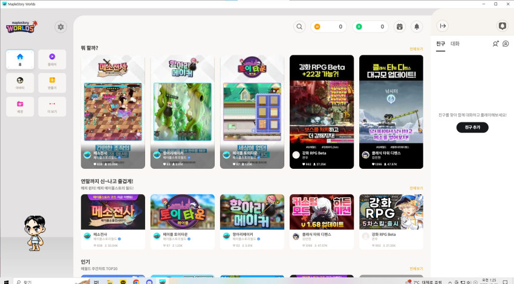Click the 메이플 토이타운 title under the year-end banner
The image size is (514, 284).
pyautogui.click(x=175, y=235)
